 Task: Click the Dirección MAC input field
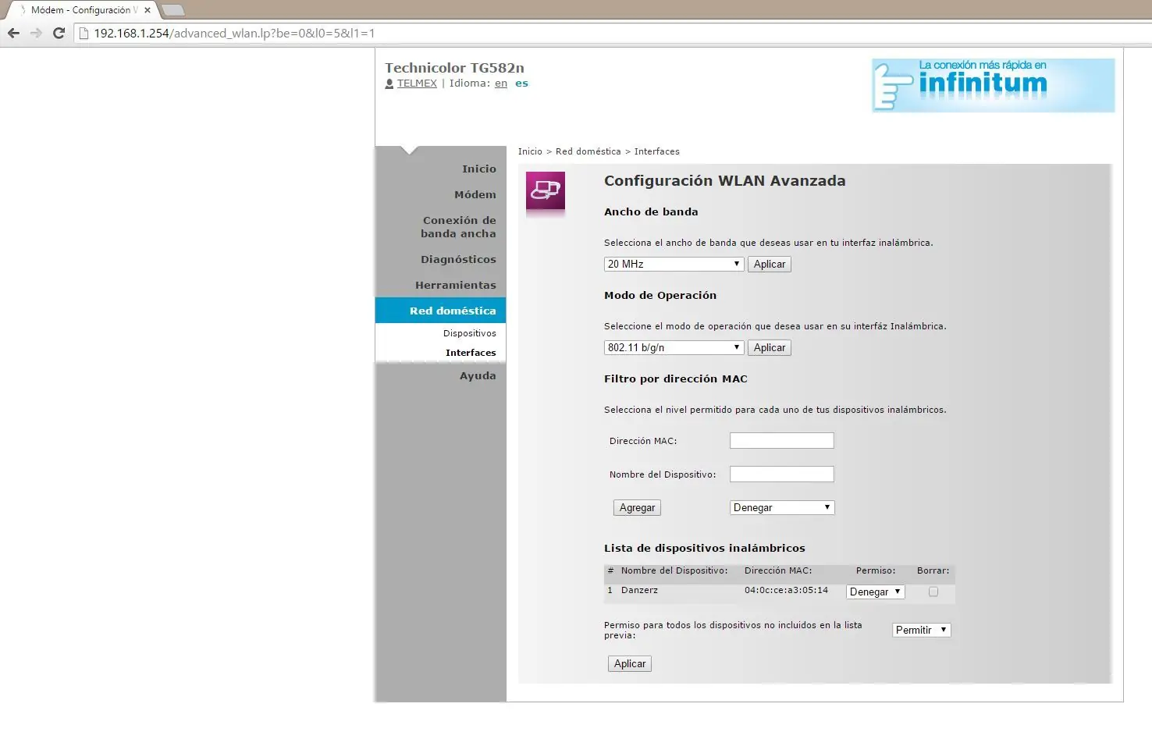point(782,441)
